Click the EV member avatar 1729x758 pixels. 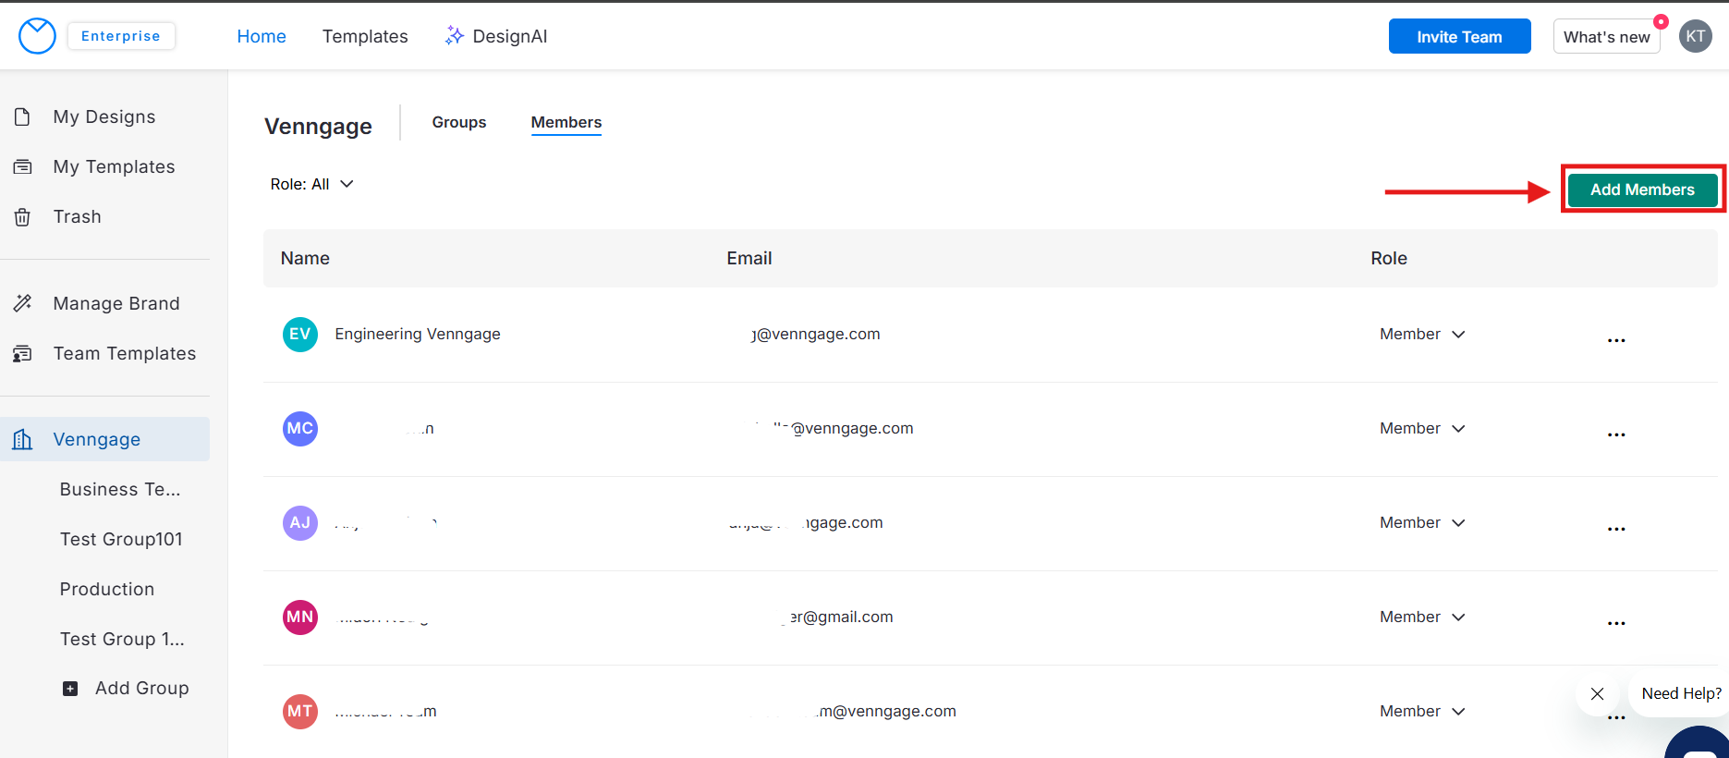tap(300, 334)
